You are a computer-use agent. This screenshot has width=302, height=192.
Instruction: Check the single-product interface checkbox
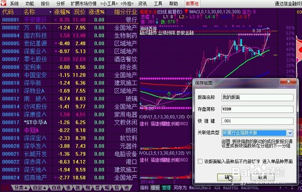200,161
